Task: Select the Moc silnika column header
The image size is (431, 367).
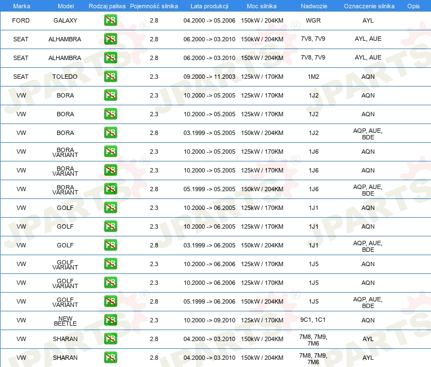Action: point(262,6)
